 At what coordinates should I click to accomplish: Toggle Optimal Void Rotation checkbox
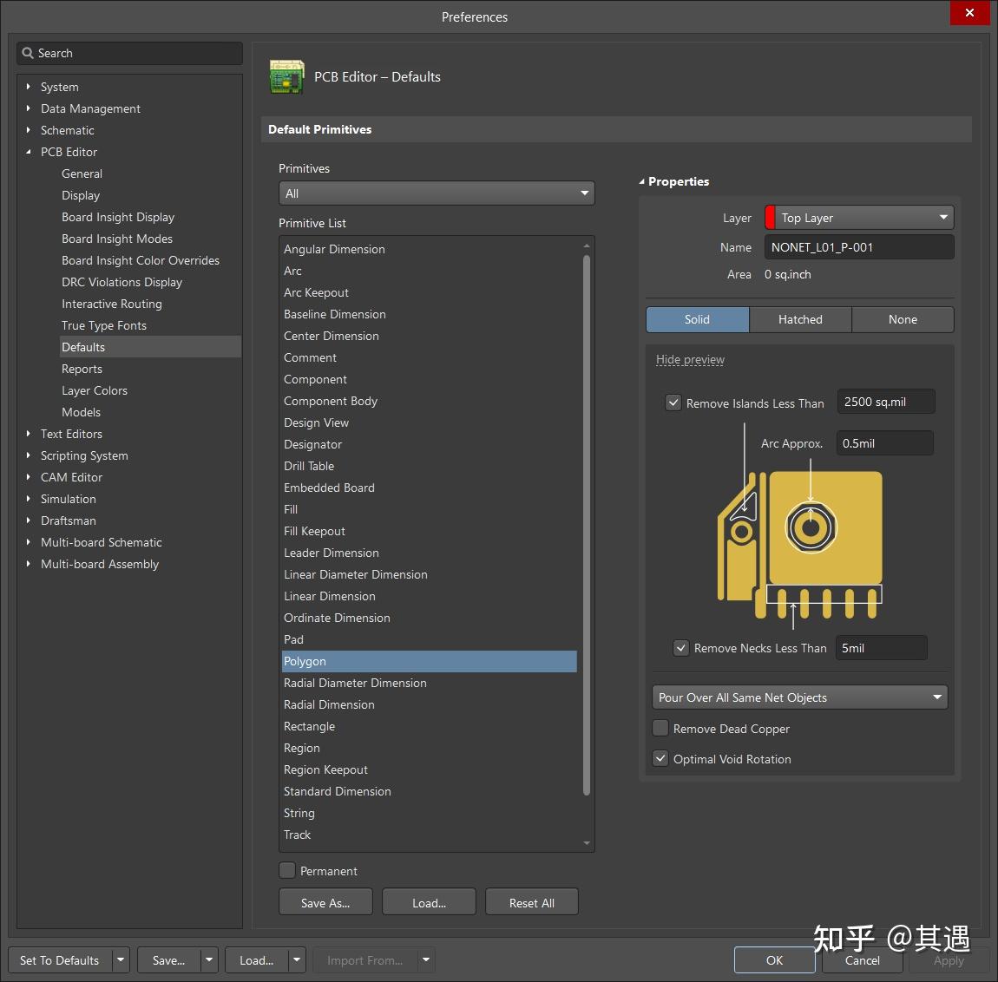click(x=660, y=758)
